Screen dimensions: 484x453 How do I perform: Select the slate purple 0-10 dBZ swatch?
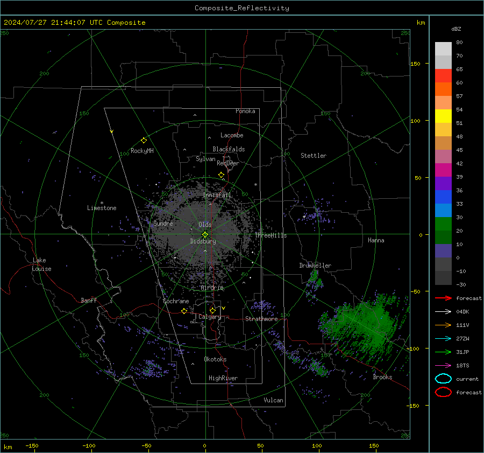tap(443, 250)
